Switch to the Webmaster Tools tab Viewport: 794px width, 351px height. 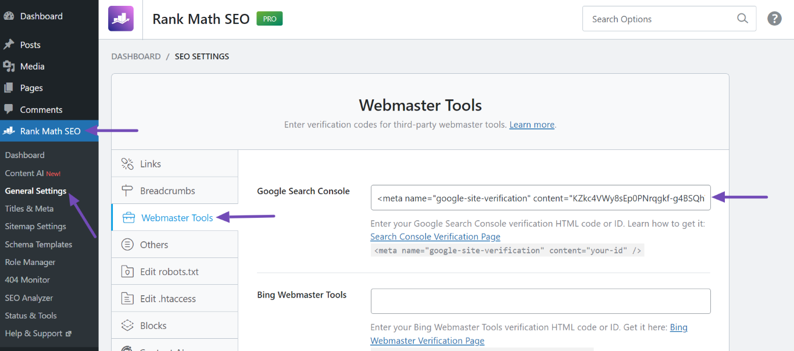point(177,218)
